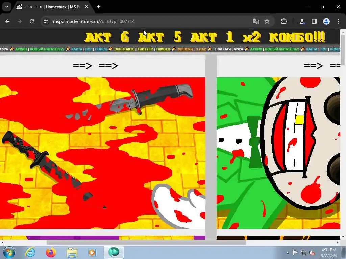Open the TUMBLR link
This screenshot has height=259, width=346.
163,49
